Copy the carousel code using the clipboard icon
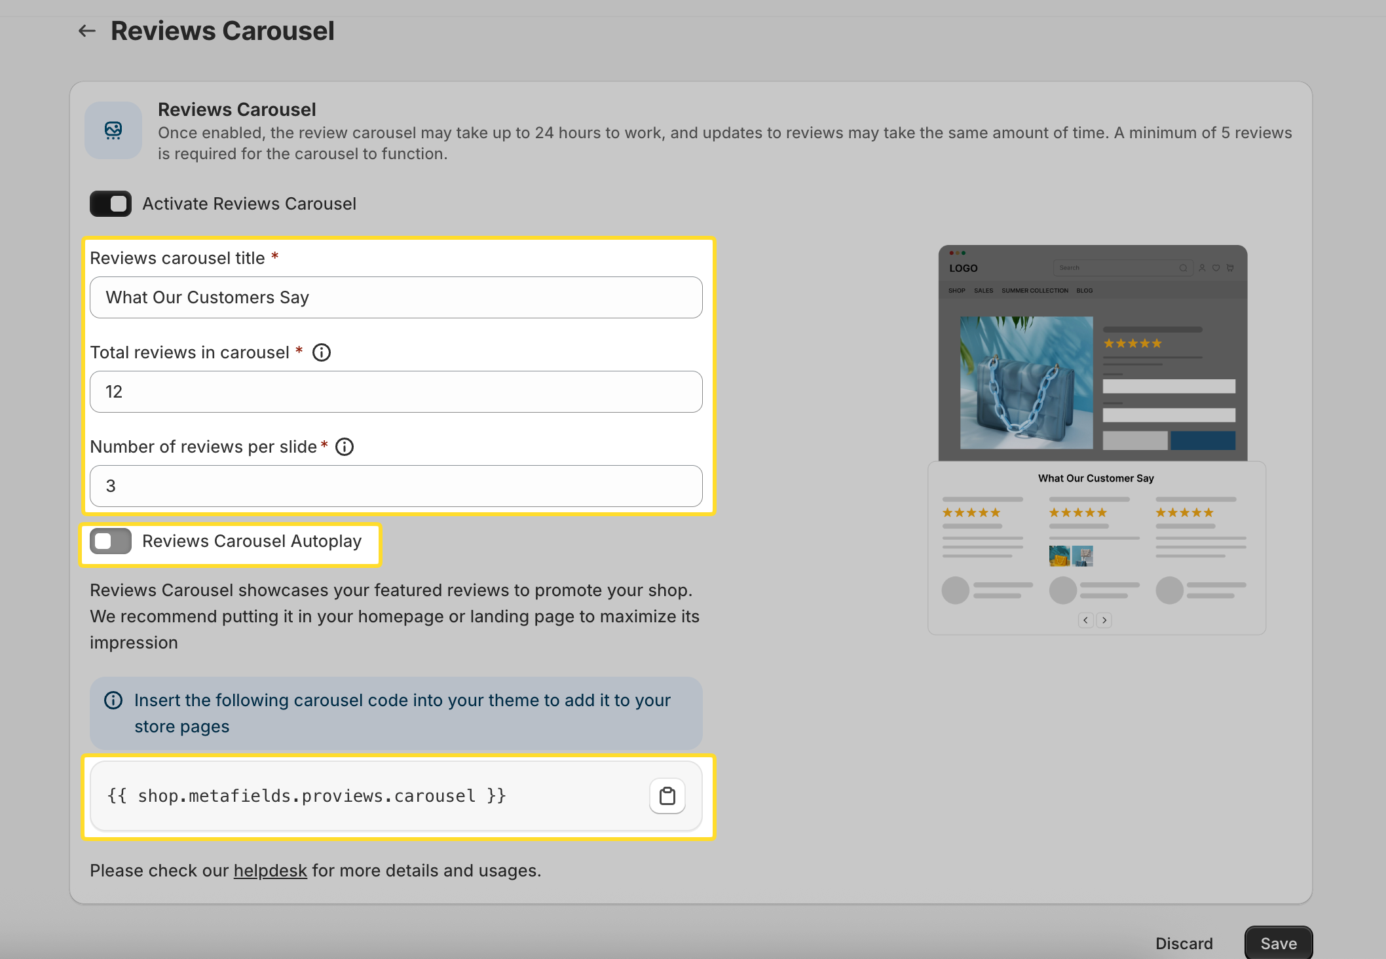The width and height of the screenshot is (1386, 959). (667, 795)
